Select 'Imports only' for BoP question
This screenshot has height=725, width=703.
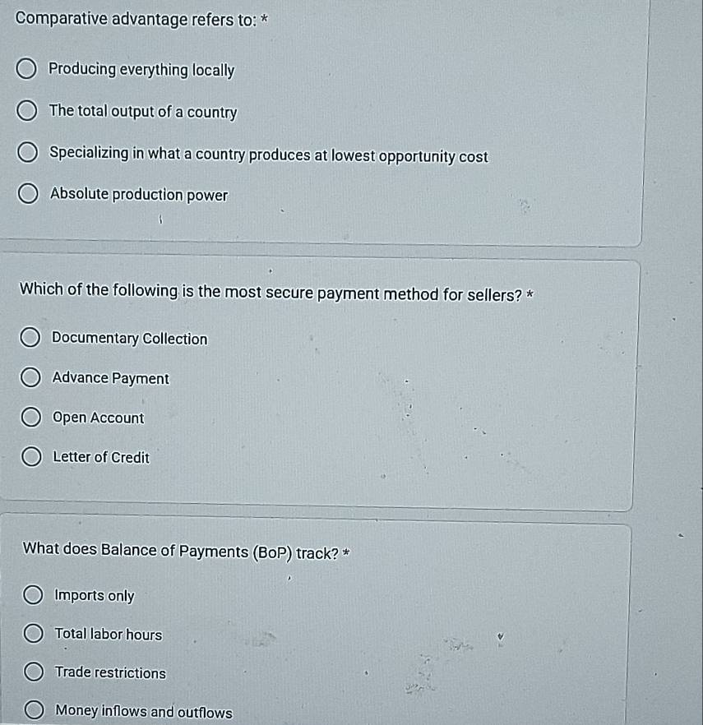click(33, 594)
